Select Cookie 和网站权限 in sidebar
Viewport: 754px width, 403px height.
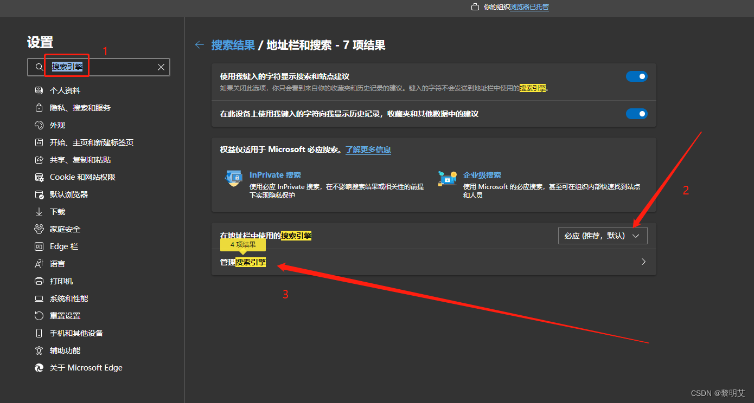(x=82, y=177)
